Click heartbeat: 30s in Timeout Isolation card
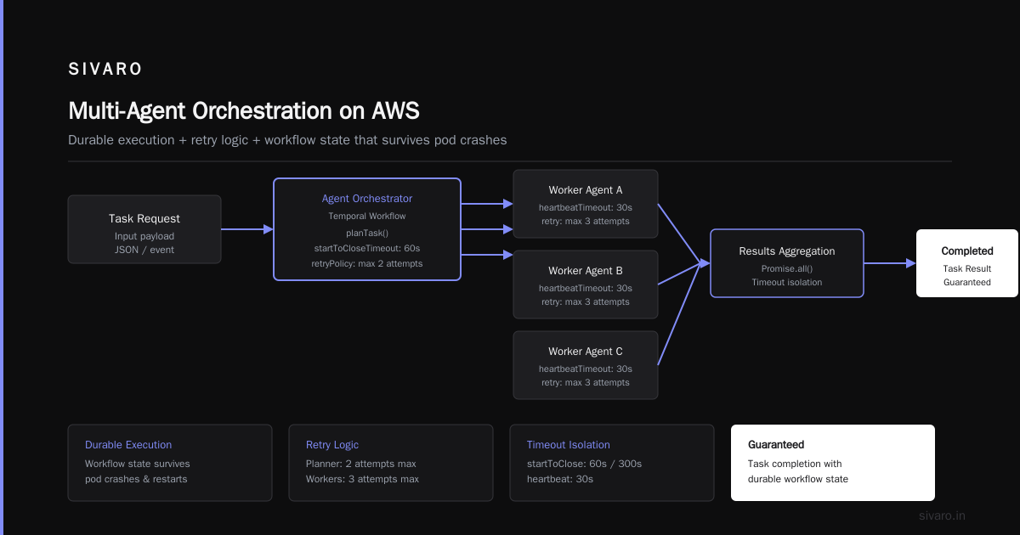1020x535 pixels. point(560,479)
